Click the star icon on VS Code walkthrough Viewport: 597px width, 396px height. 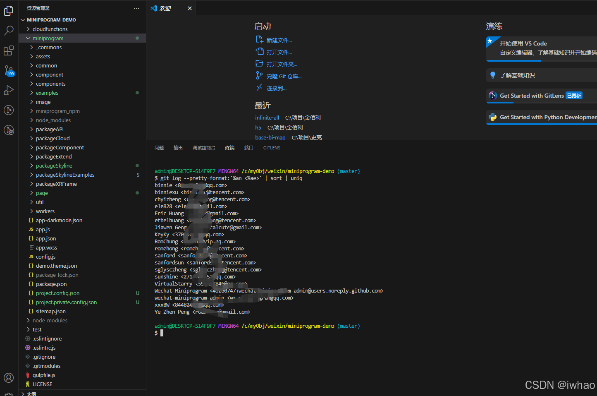490,41
